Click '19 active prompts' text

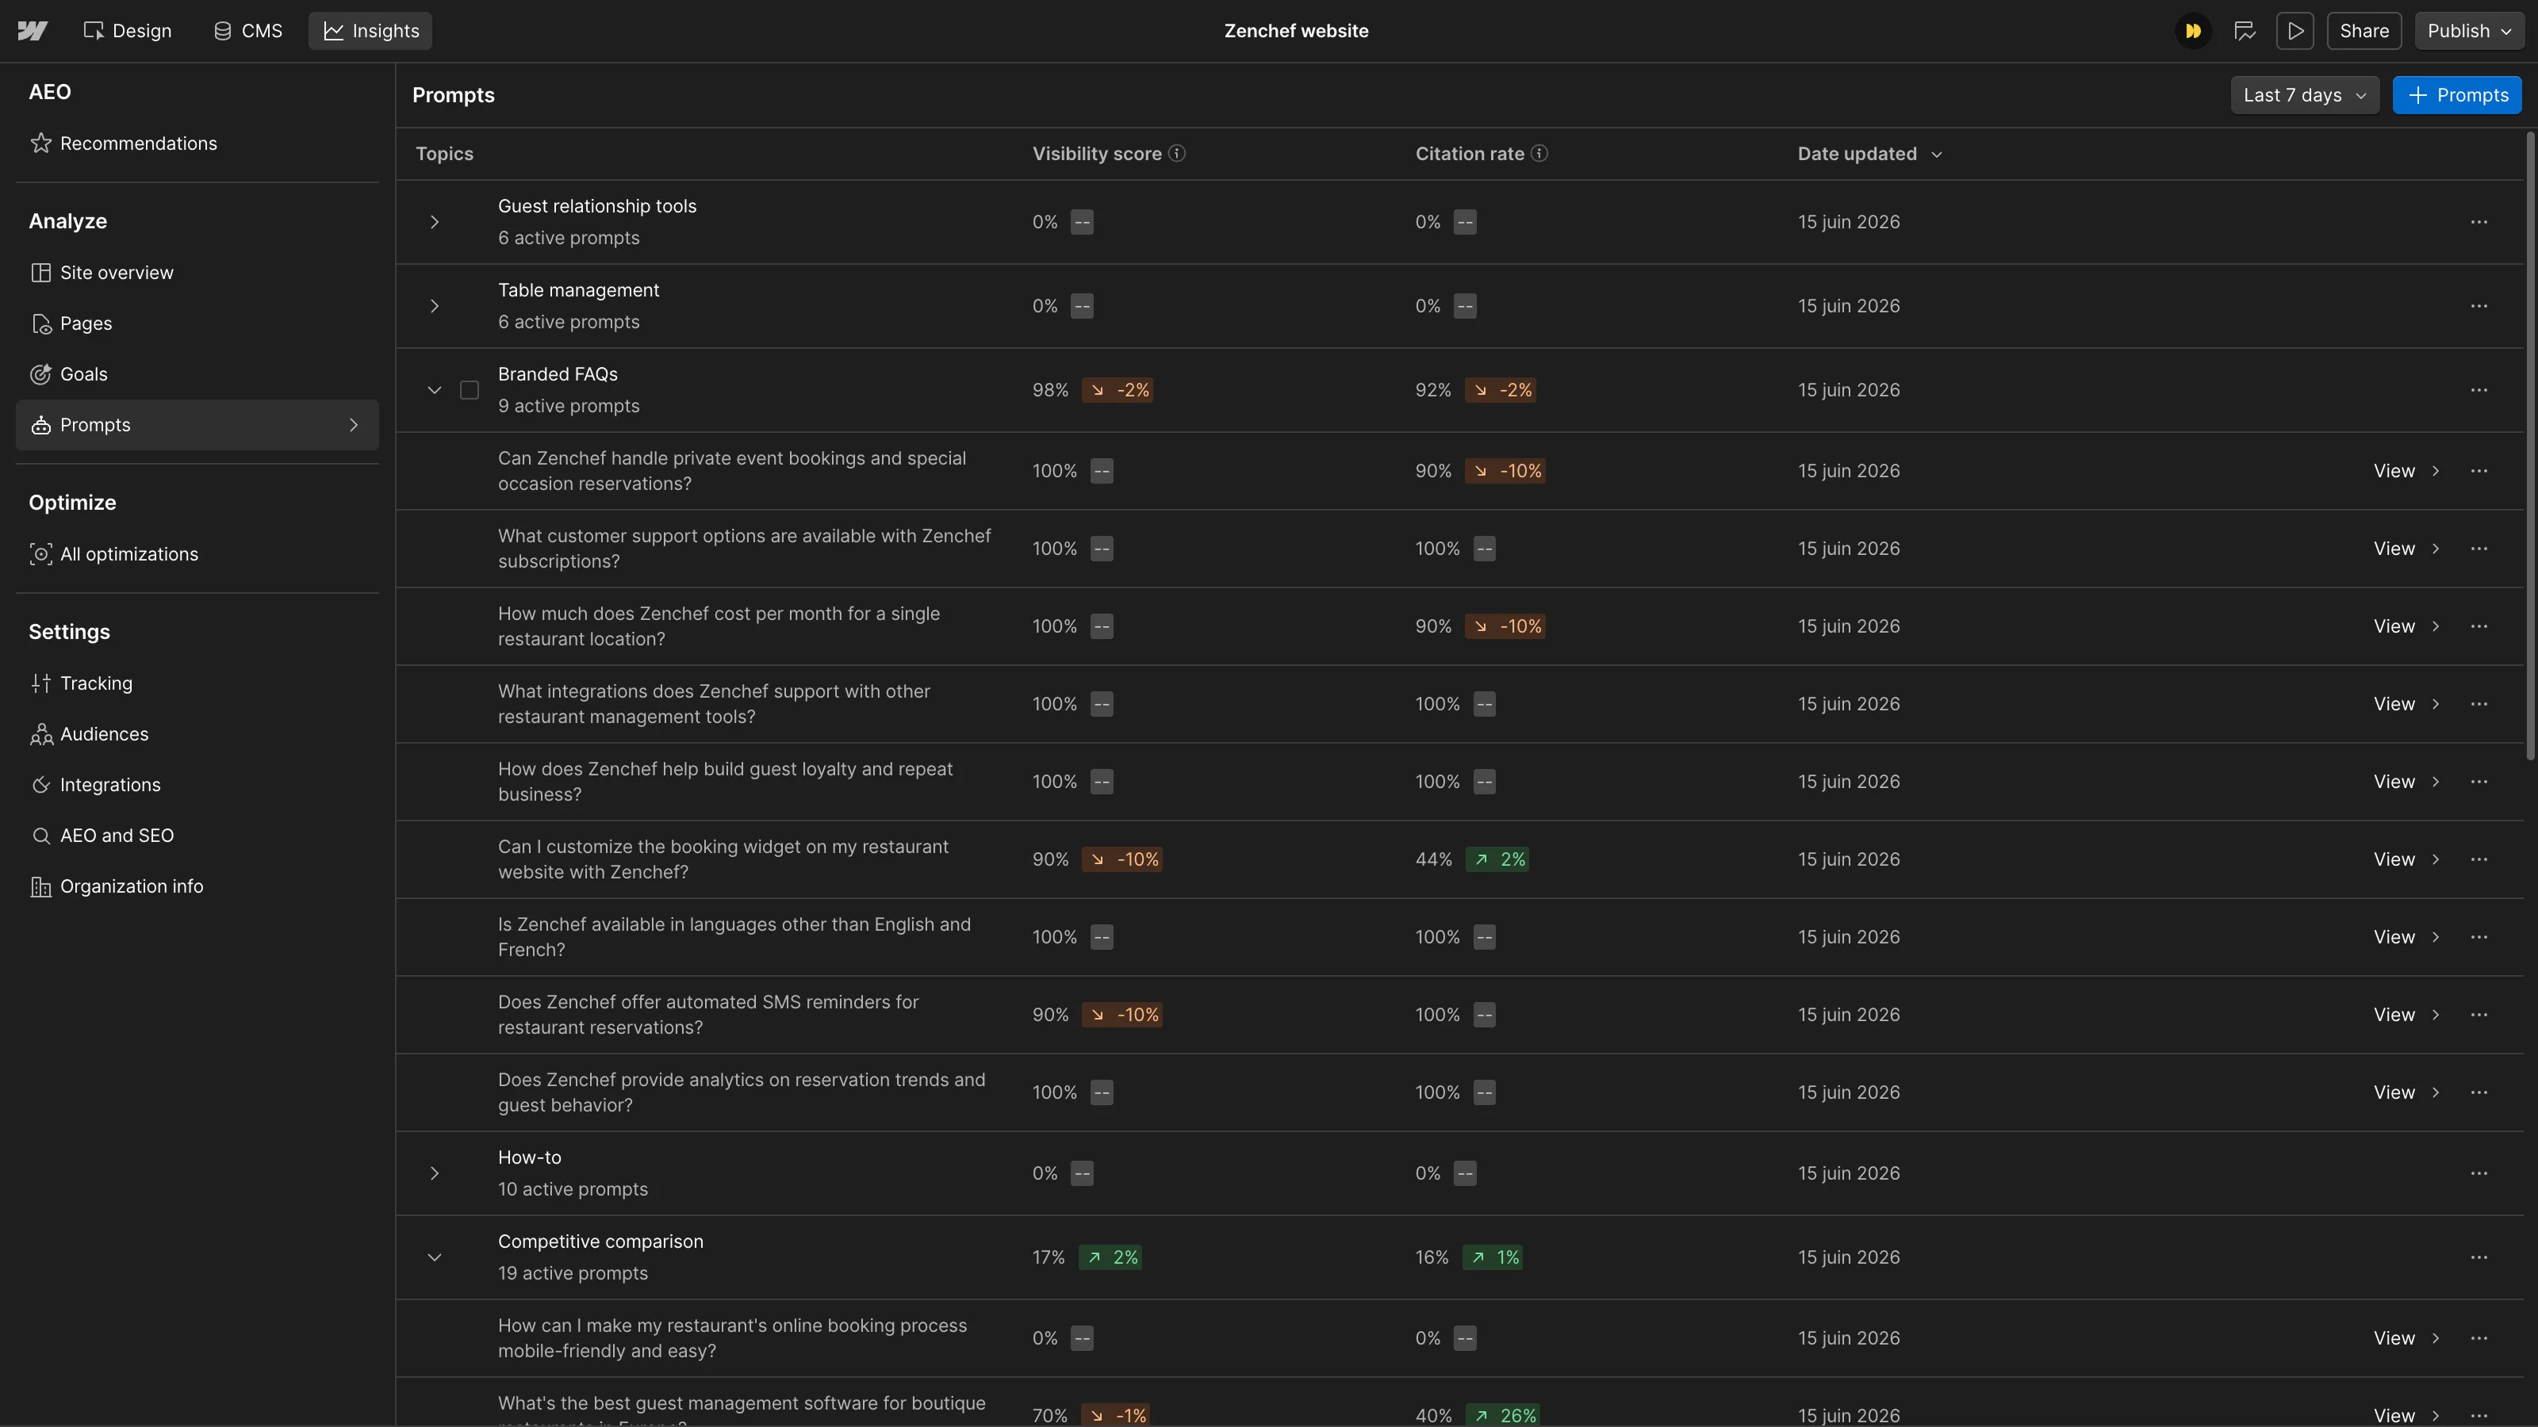pos(573,1273)
